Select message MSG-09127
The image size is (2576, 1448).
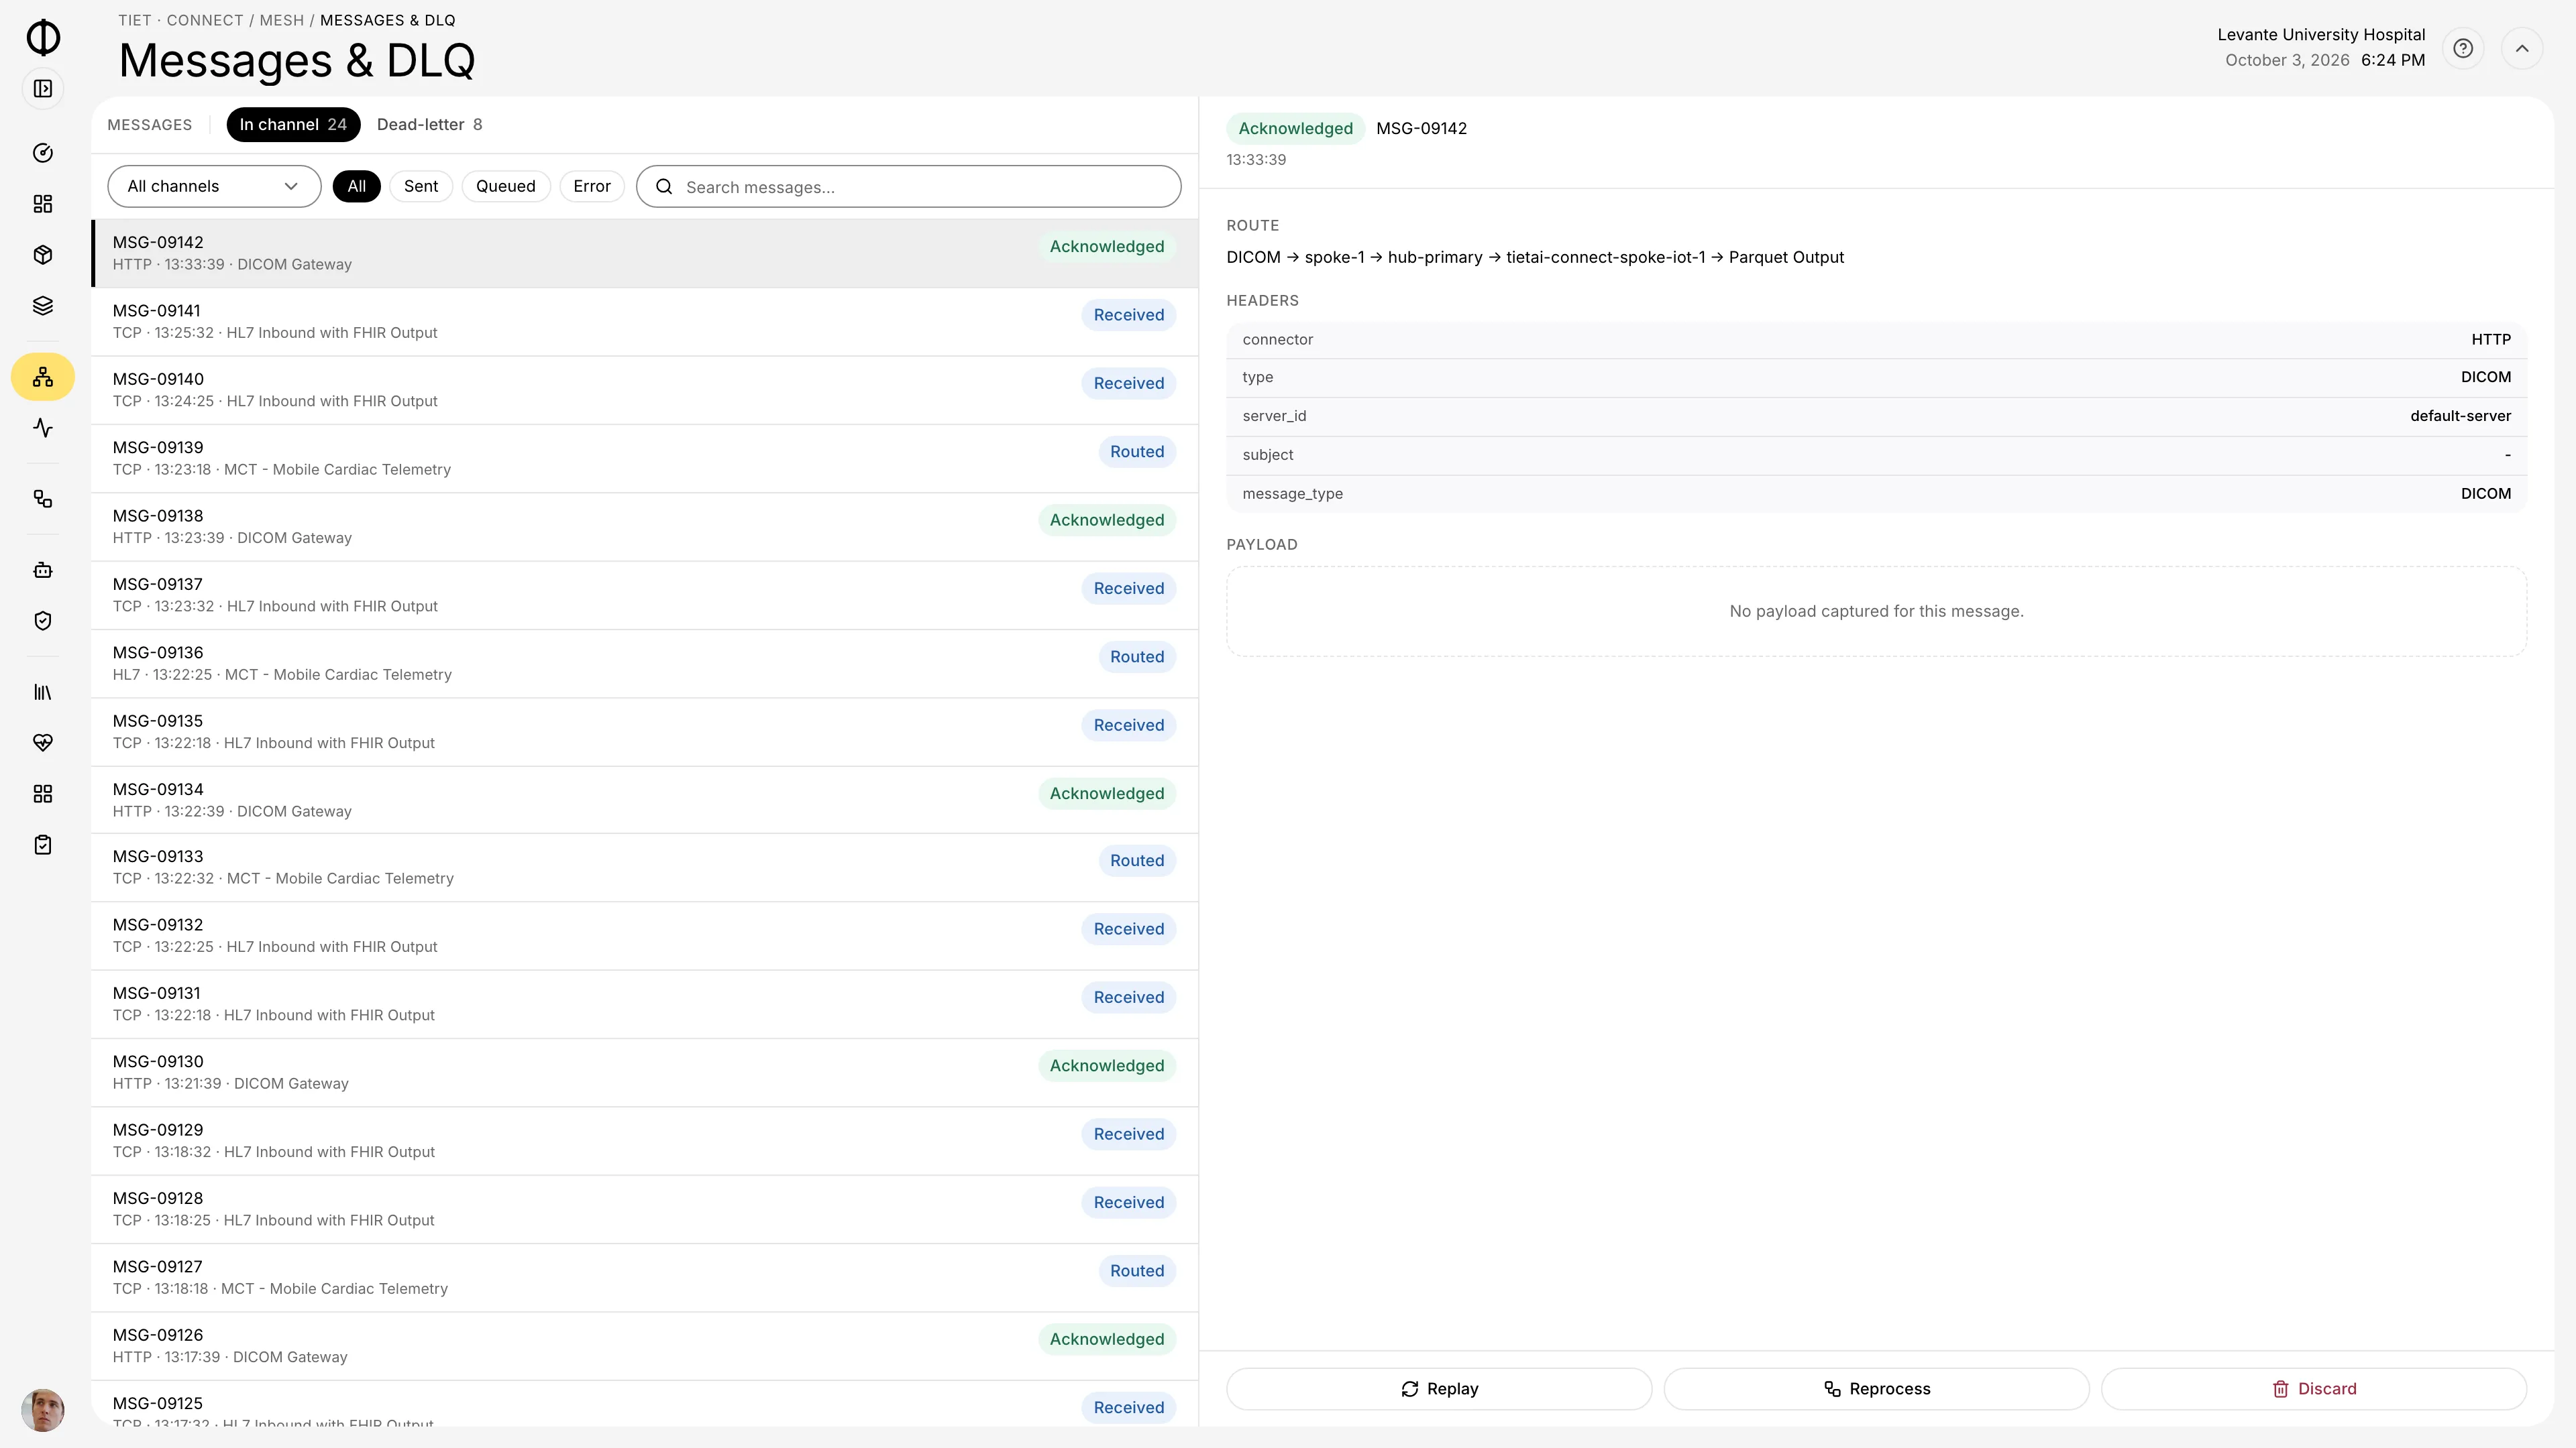(x=645, y=1277)
